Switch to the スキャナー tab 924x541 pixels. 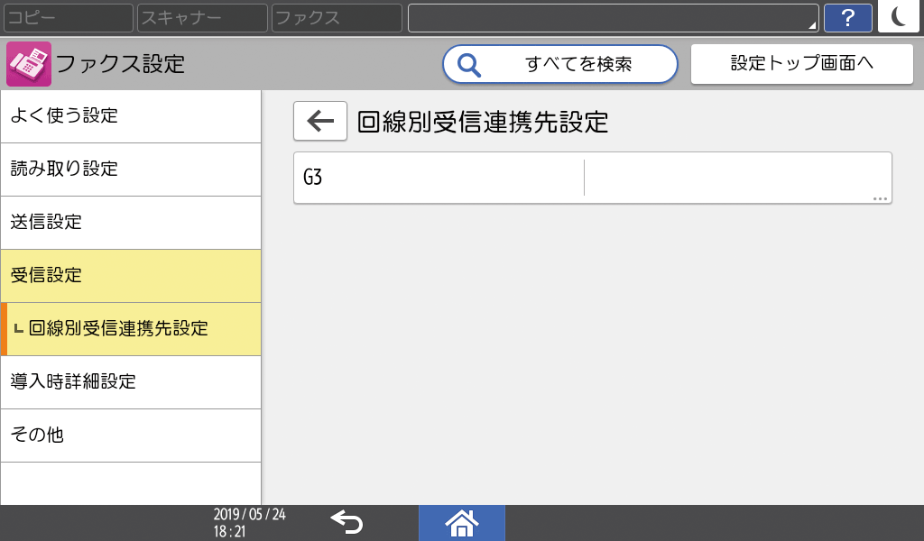coord(200,17)
